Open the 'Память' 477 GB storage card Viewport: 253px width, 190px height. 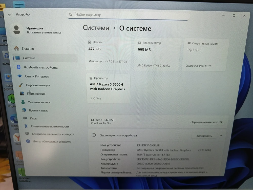108,54
